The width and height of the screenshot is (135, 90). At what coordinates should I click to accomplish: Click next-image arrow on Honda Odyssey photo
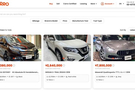[x=38, y=46]
